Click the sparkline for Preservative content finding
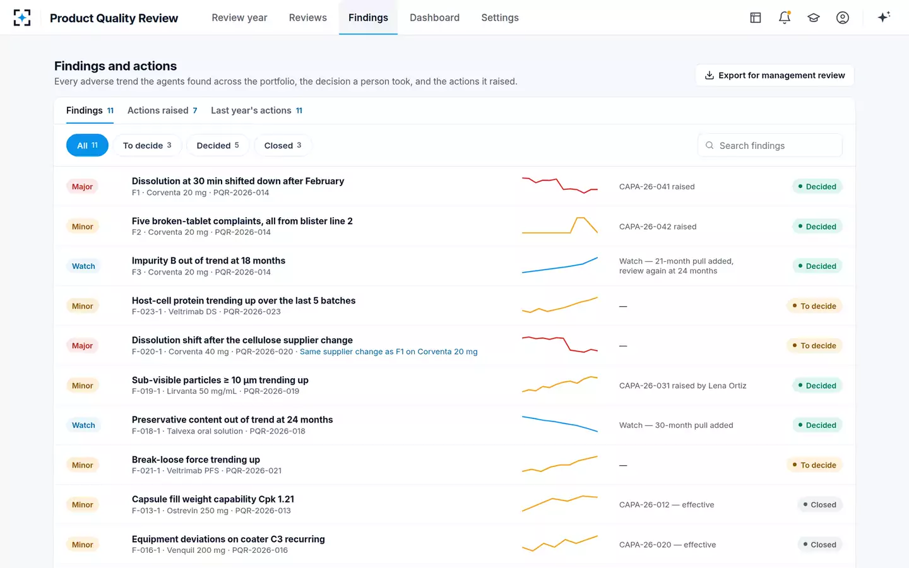Screen dimensions: 909x568 pyautogui.click(x=560, y=425)
